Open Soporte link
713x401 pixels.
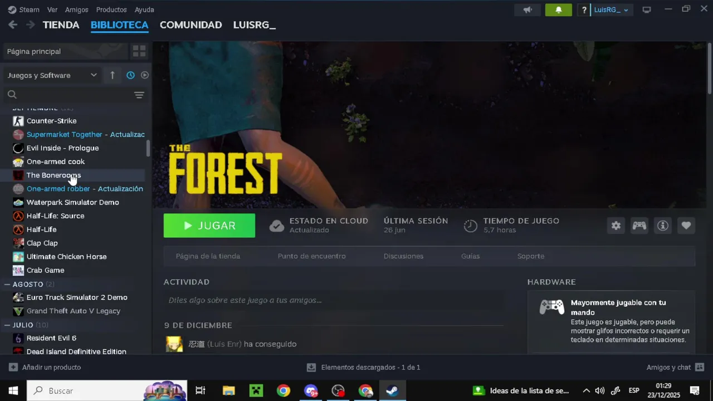[x=530, y=256]
